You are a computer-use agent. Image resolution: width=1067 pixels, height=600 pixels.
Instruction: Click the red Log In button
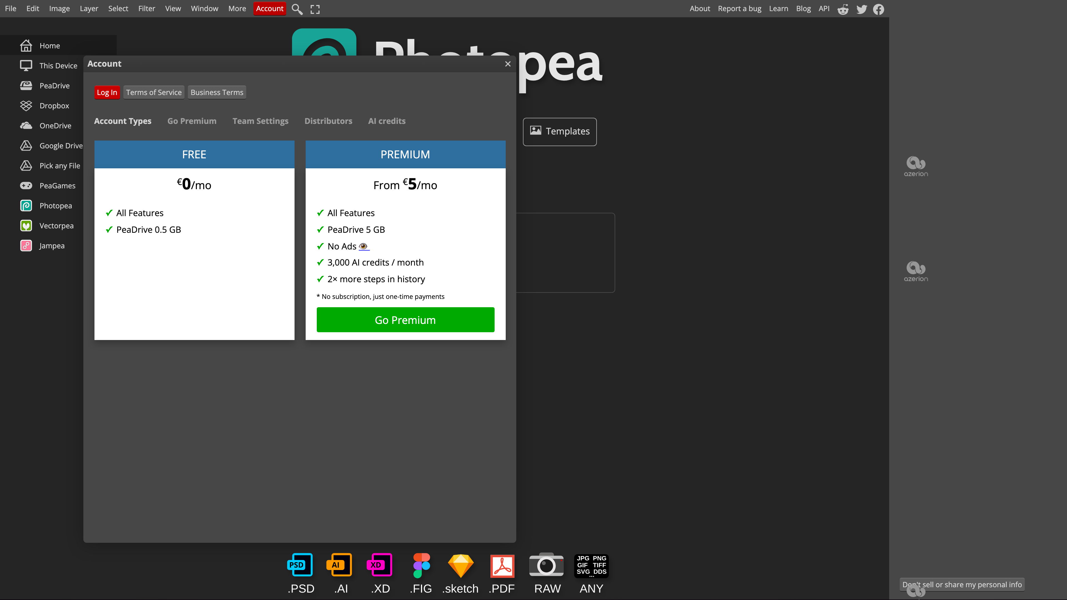pyautogui.click(x=107, y=92)
